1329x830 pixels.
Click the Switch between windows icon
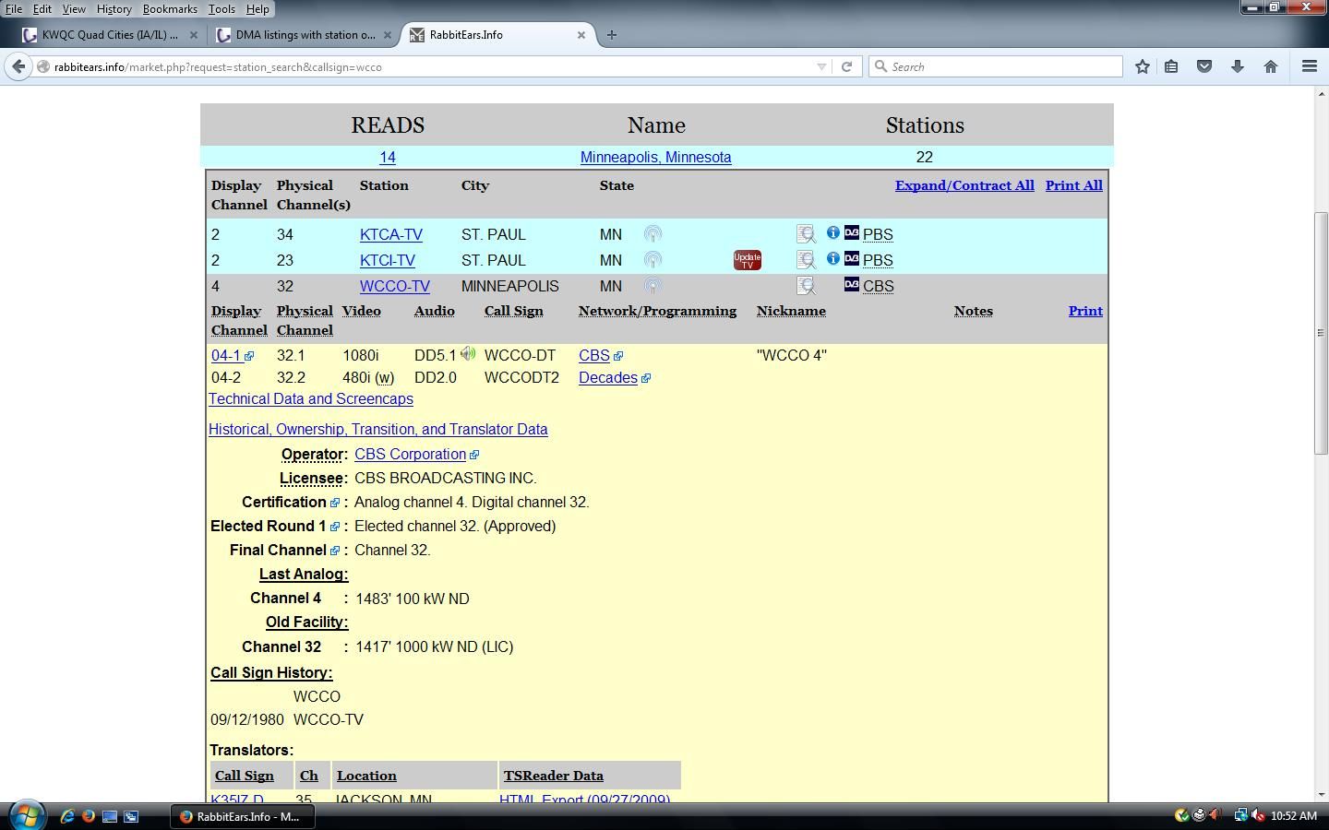(131, 816)
